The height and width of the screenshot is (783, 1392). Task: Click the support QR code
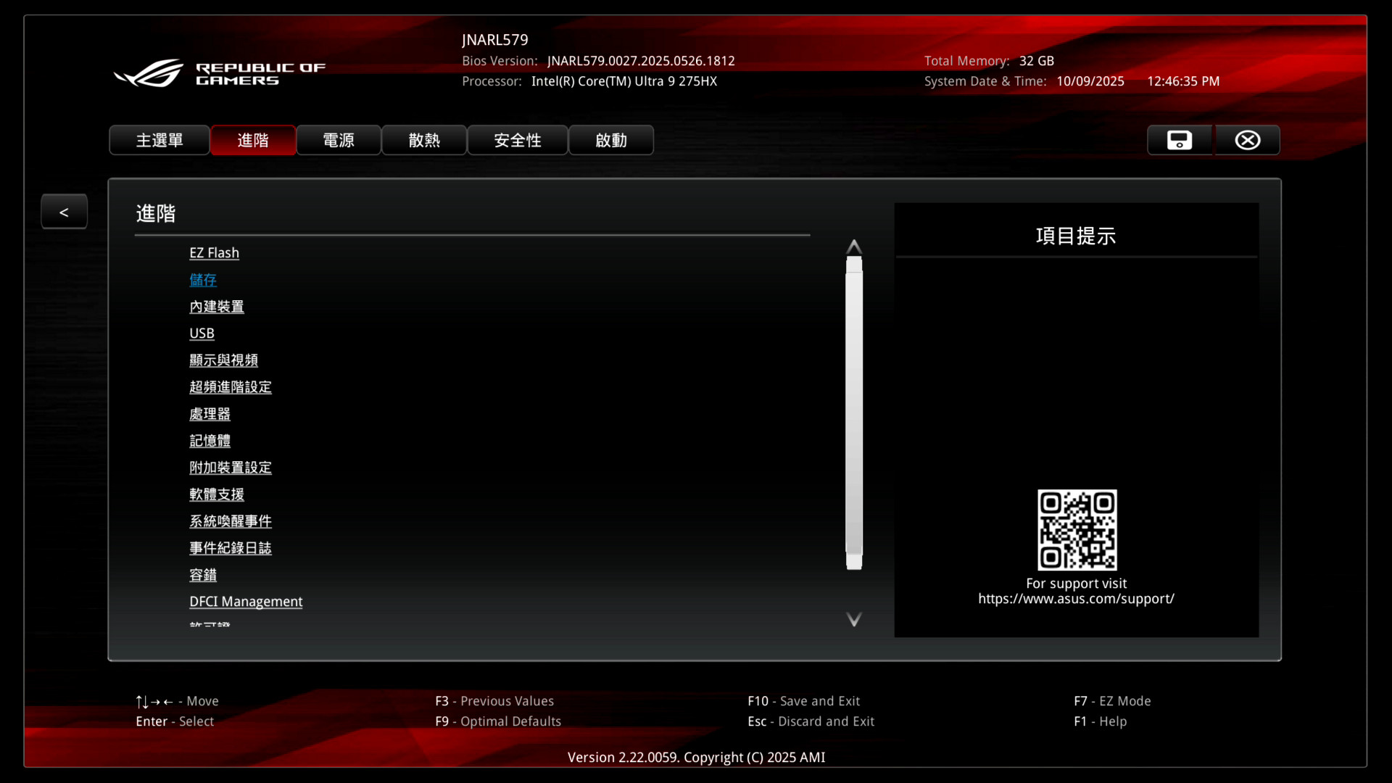1077,529
